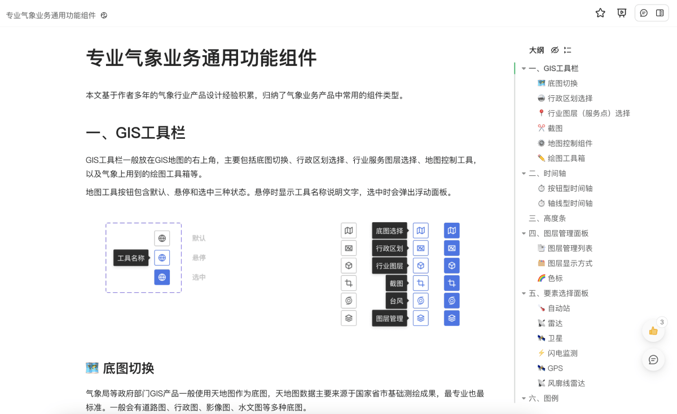
Task: Like the document with the thumbs-up button
Action: pyautogui.click(x=653, y=331)
